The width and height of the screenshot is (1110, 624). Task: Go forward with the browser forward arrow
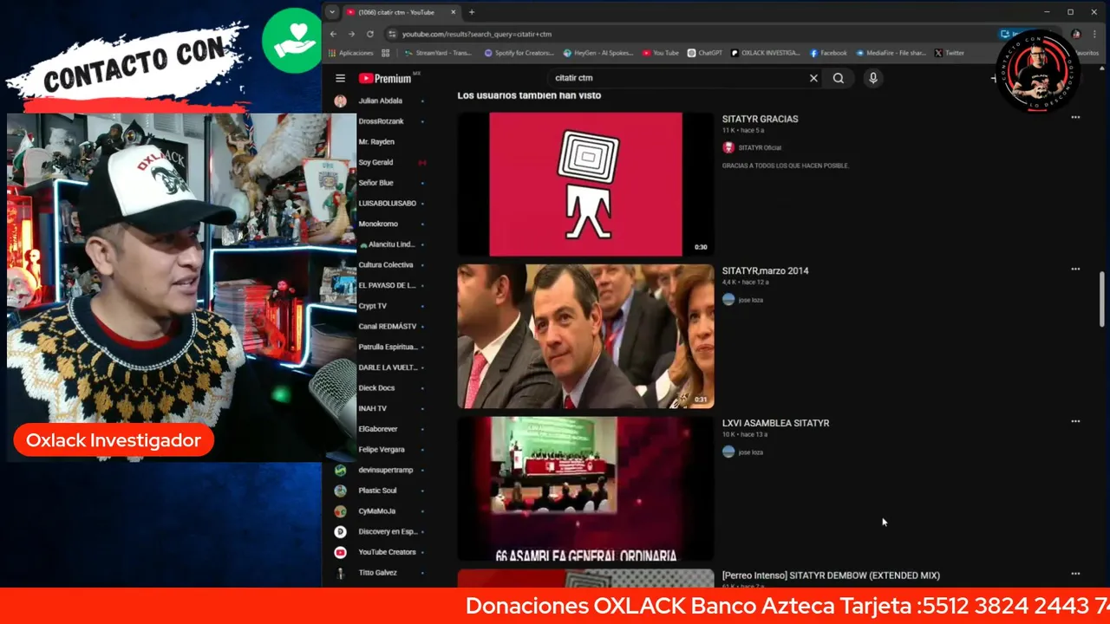(x=351, y=34)
